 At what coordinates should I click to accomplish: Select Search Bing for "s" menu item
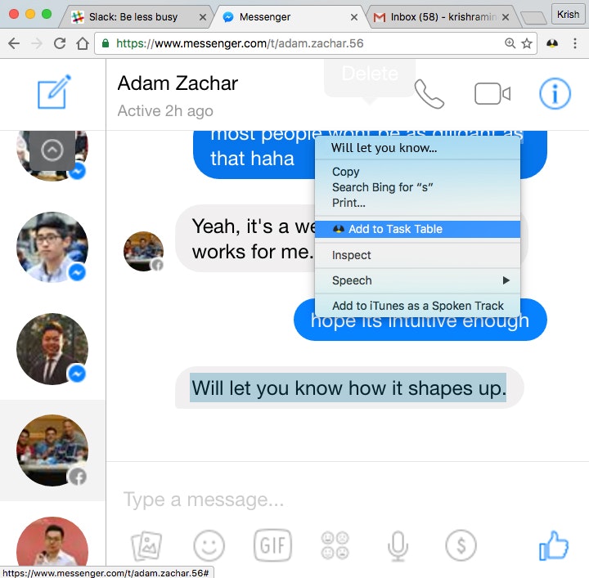coord(417,187)
